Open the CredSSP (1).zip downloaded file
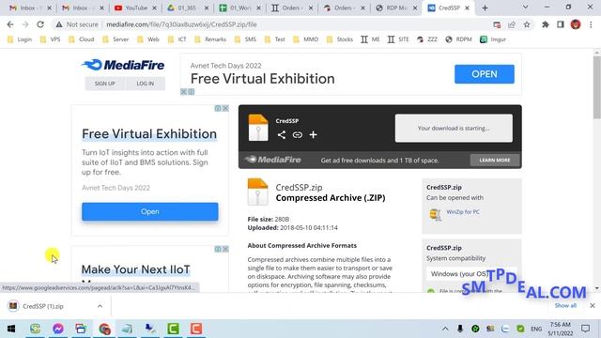This screenshot has height=338, width=601. point(43,306)
